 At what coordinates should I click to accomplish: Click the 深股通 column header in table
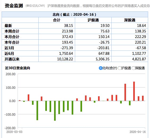pyautogui.click(x=130, y=20)
